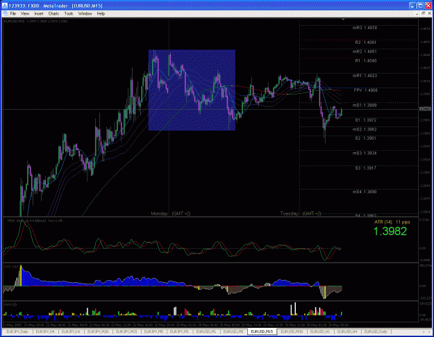Open the Help menu
Screen dimensions: 434x337
pyautogui.click(x=101, y=14)
